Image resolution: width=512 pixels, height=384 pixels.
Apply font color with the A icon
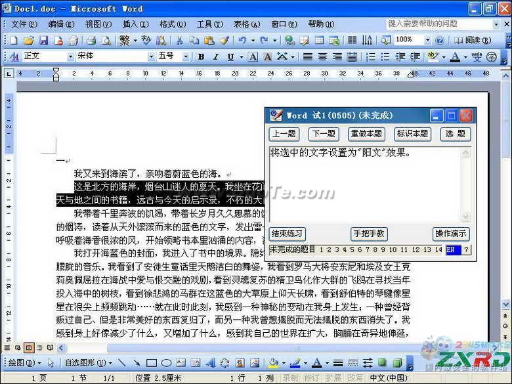[x=454, y=57]
